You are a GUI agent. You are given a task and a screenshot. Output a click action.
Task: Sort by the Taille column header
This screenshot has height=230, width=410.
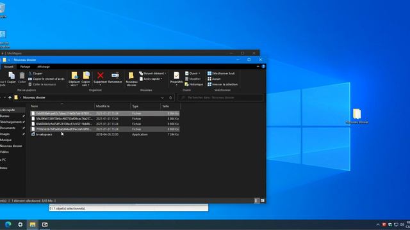coord(170,106)
